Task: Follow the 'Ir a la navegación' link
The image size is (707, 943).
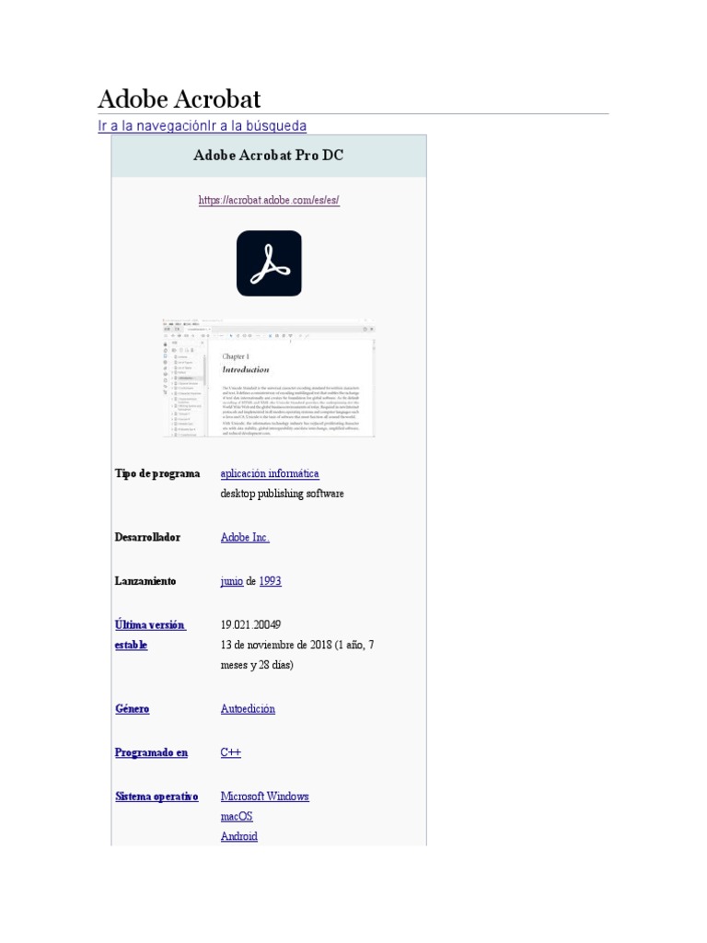Action: (152, 125)
